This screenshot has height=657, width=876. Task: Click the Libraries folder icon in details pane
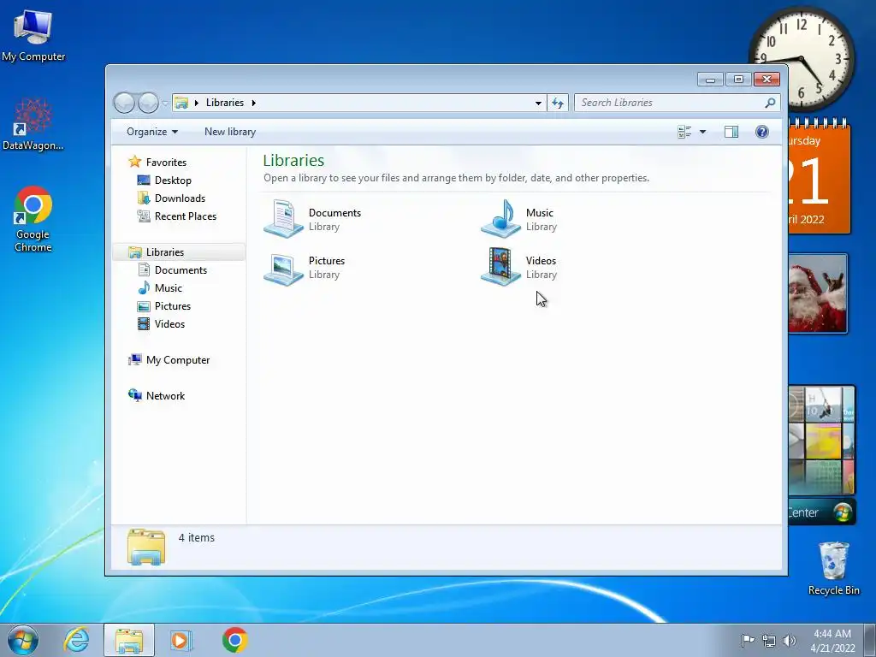pos(145,547)
